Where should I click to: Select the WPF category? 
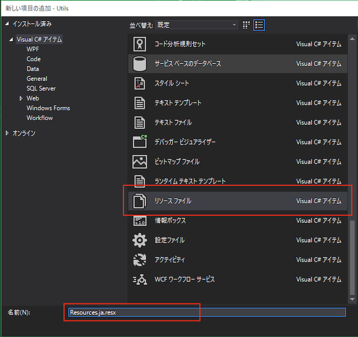click(x=33, y=49)
